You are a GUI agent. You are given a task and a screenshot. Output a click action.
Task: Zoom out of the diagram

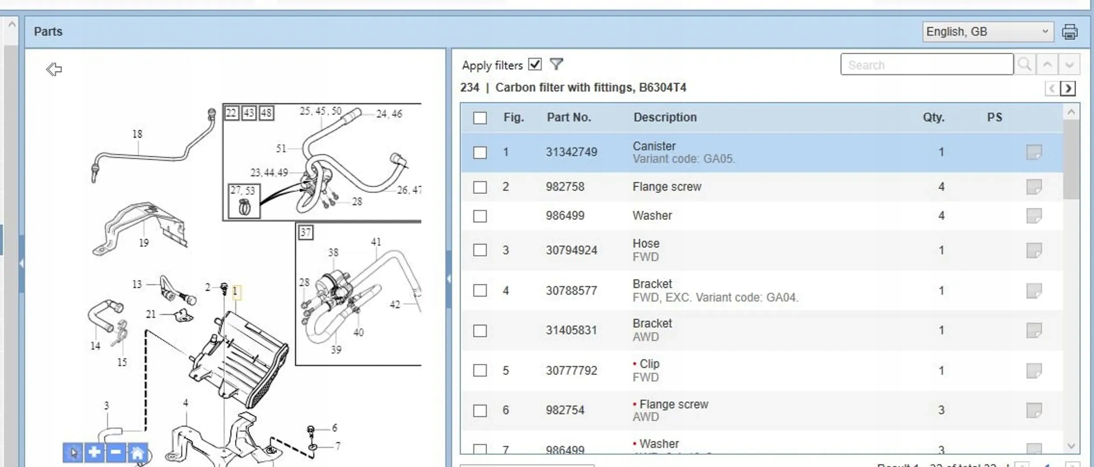[116, 453]
